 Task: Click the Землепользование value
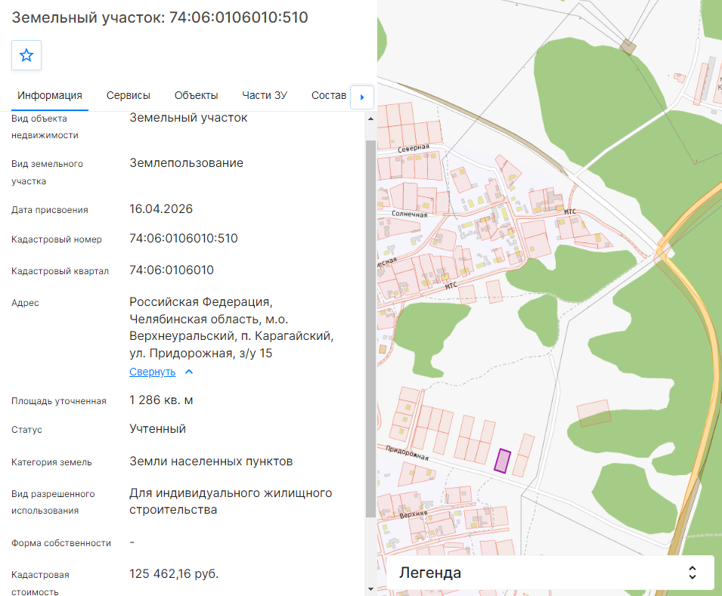point(186,163)
